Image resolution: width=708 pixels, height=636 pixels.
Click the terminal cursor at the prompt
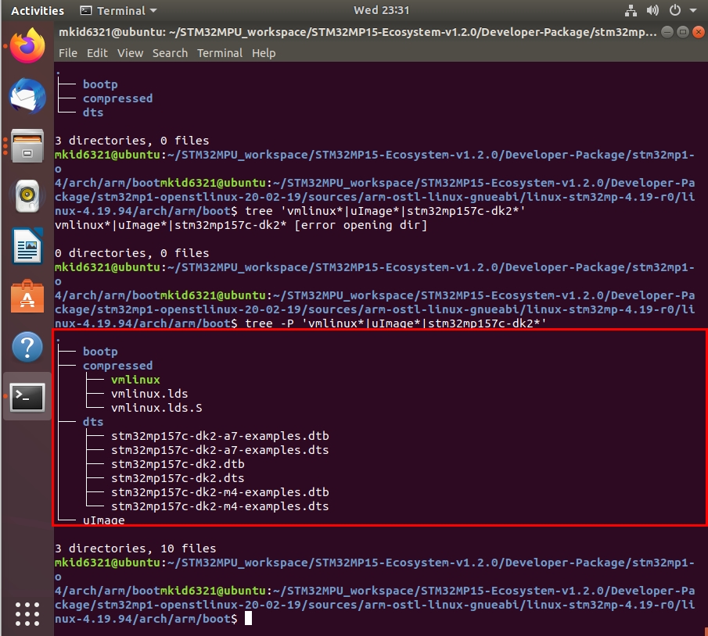[x=248, y=618]
